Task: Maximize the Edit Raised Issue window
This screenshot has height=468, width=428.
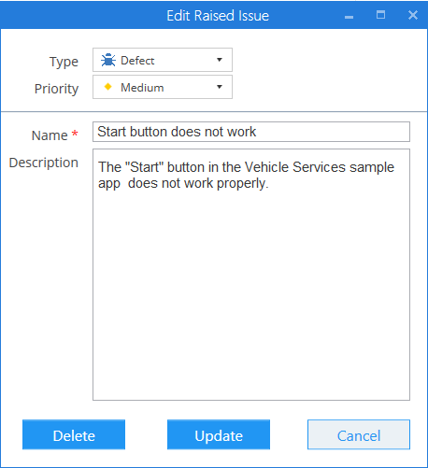Action: click(x=380, y=15)
